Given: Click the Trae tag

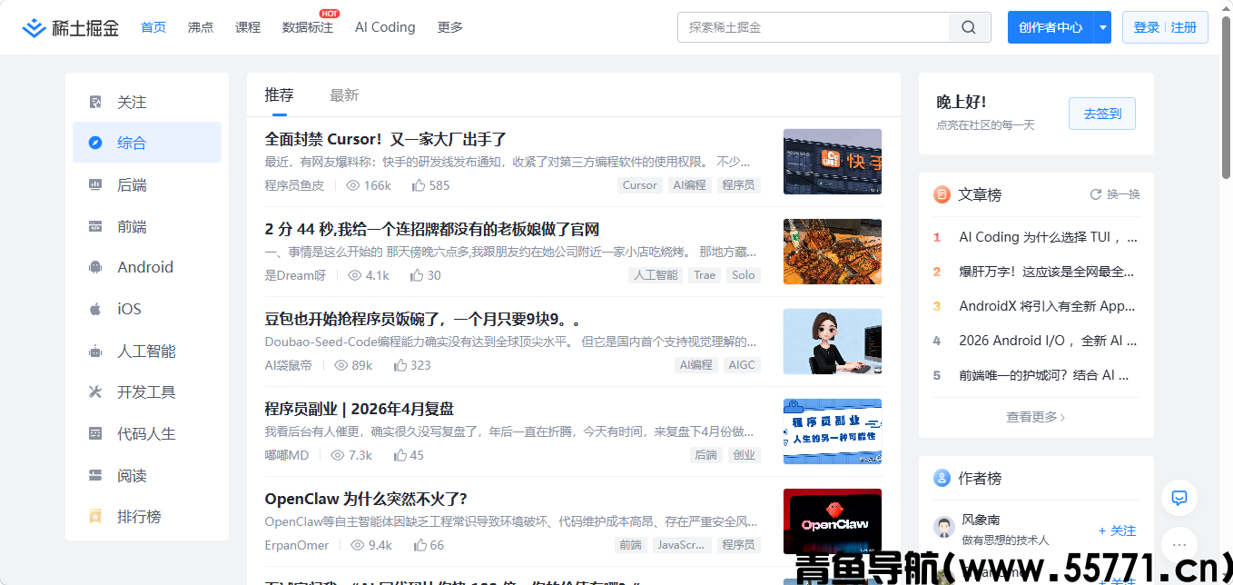Looking at the screenshot, I should 705,275.
